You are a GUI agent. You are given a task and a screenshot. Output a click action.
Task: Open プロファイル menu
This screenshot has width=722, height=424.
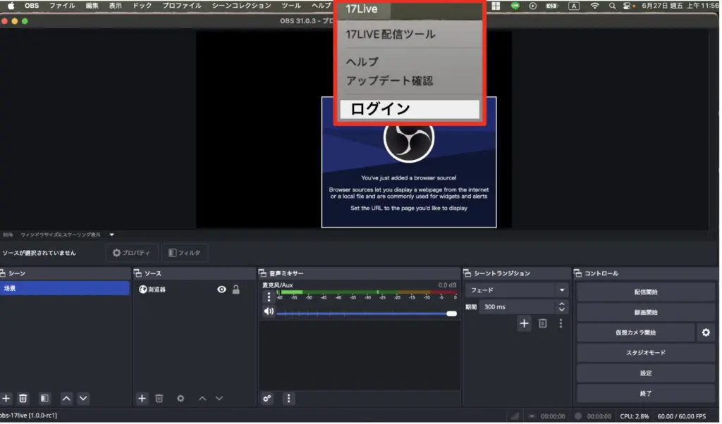pyautogui.click(x=182, y=6)
